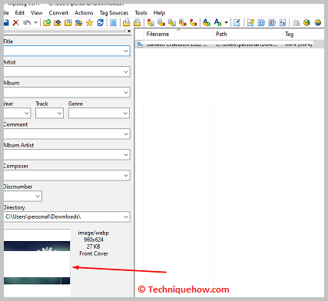Screen dimensions: 328x301
Task: Click the folder with green checkmark icon
Action: 47,23
